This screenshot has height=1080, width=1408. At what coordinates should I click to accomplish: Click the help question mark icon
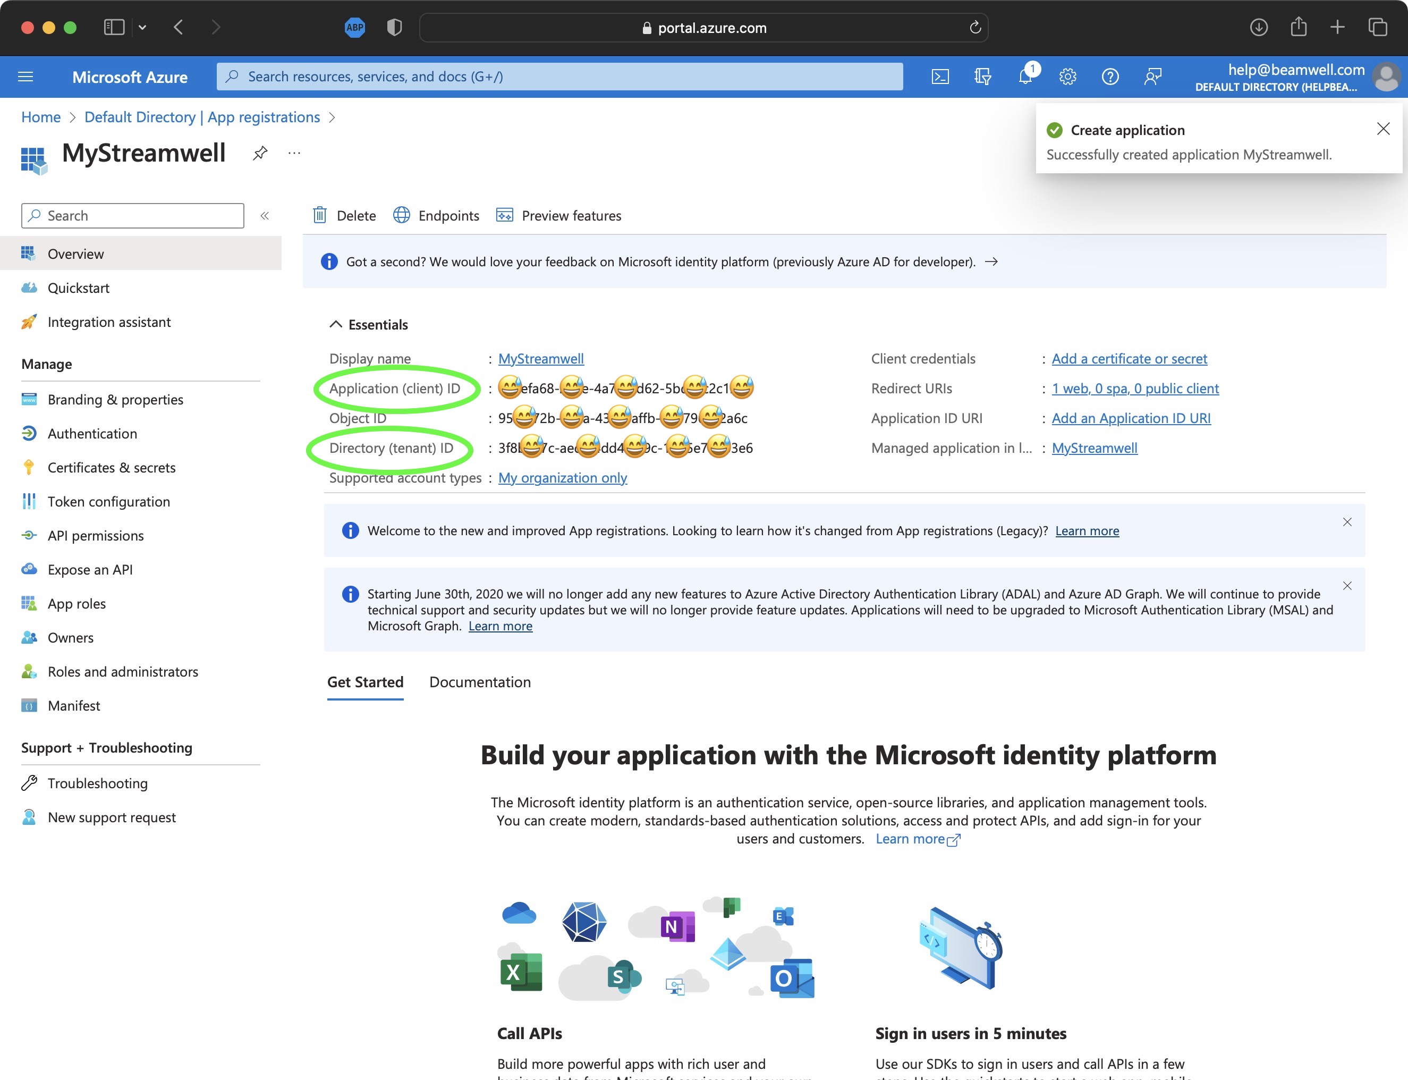tap(1110, 77)
